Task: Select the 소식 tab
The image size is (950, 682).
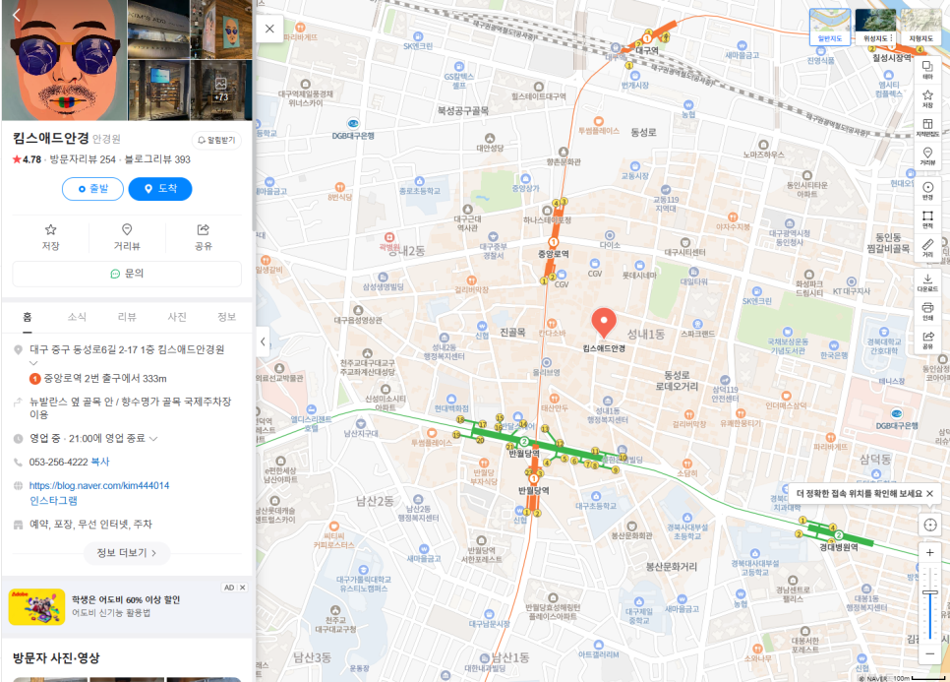Action: [x=77, y=317]
